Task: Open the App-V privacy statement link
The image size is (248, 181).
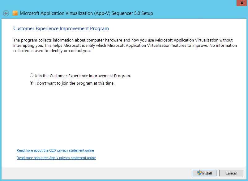Action: tap(56, 158)
